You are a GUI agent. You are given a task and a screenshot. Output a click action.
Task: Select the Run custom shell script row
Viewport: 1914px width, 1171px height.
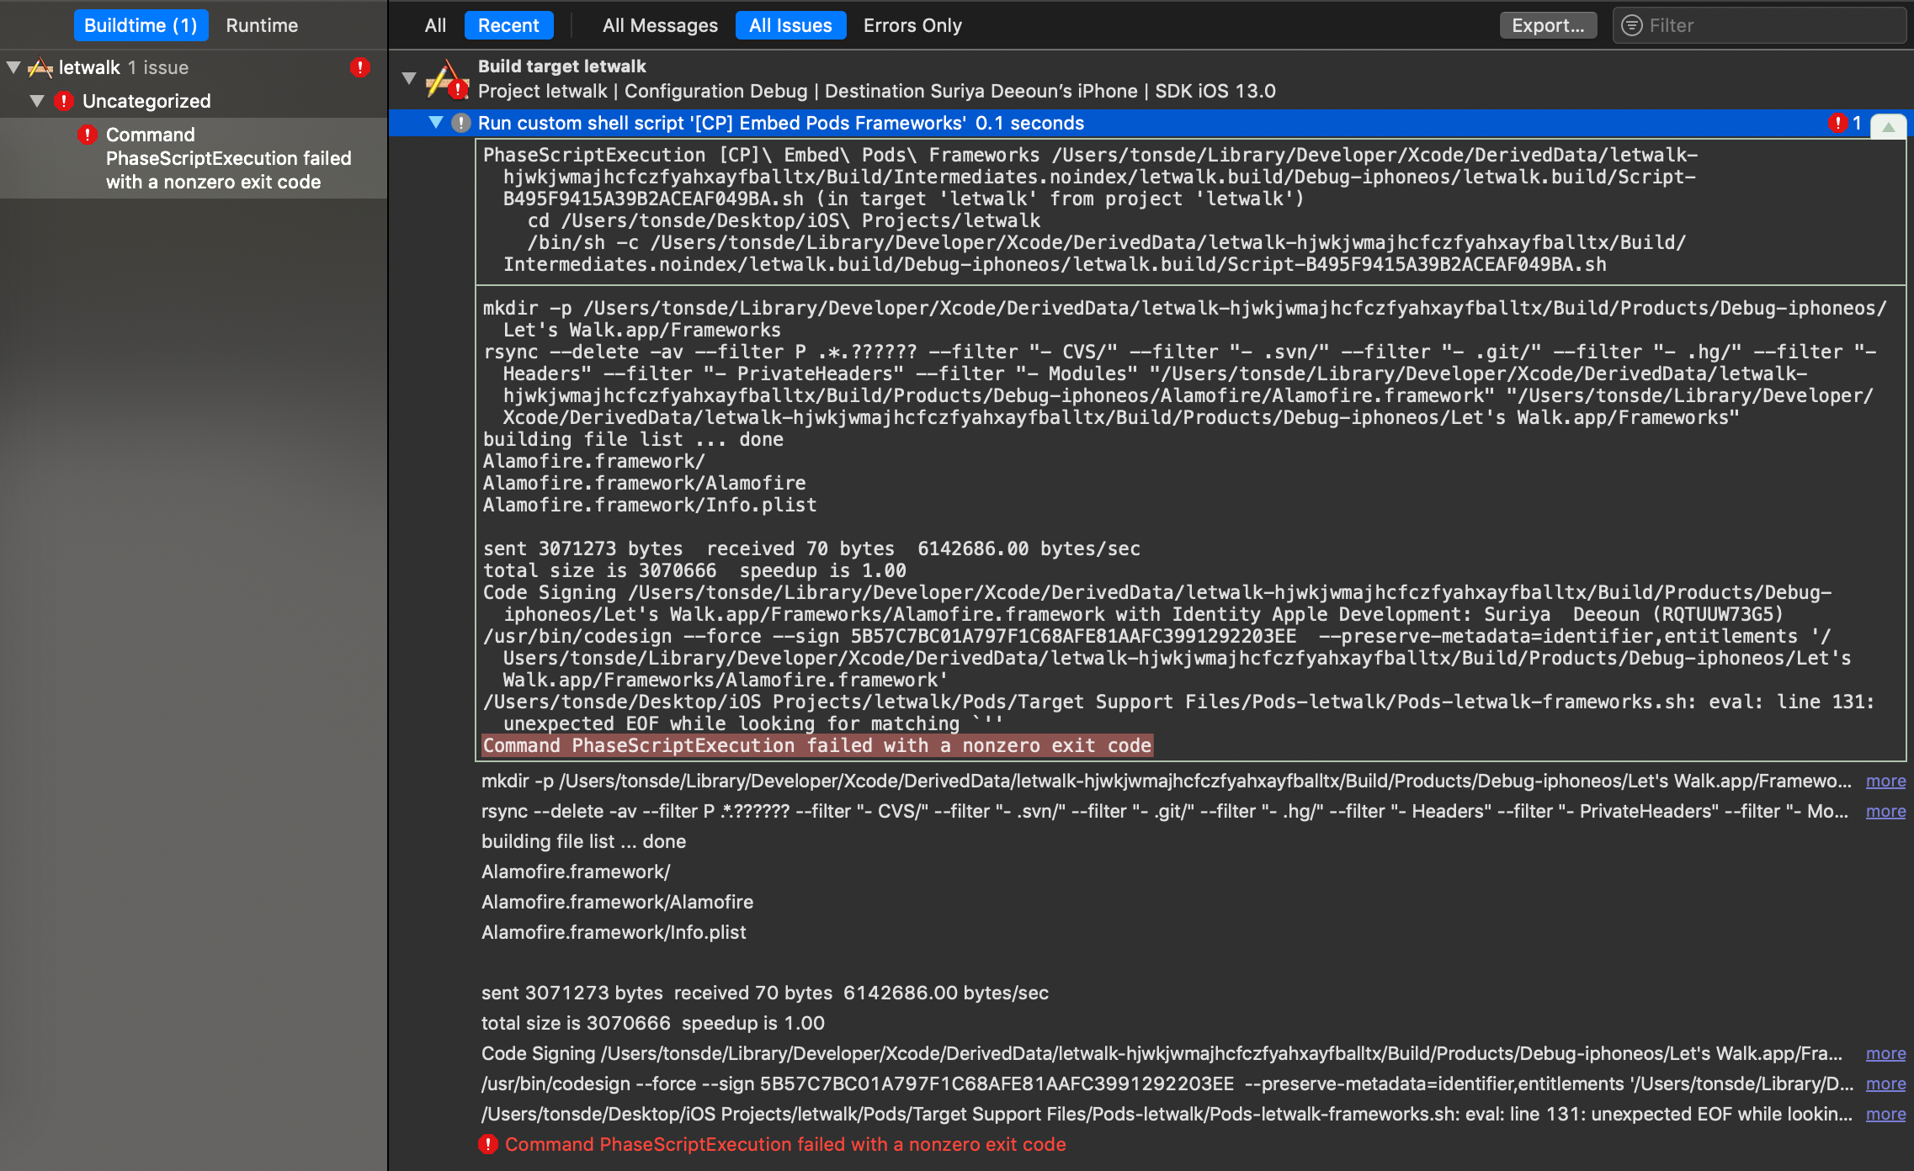pos(1150,123)
